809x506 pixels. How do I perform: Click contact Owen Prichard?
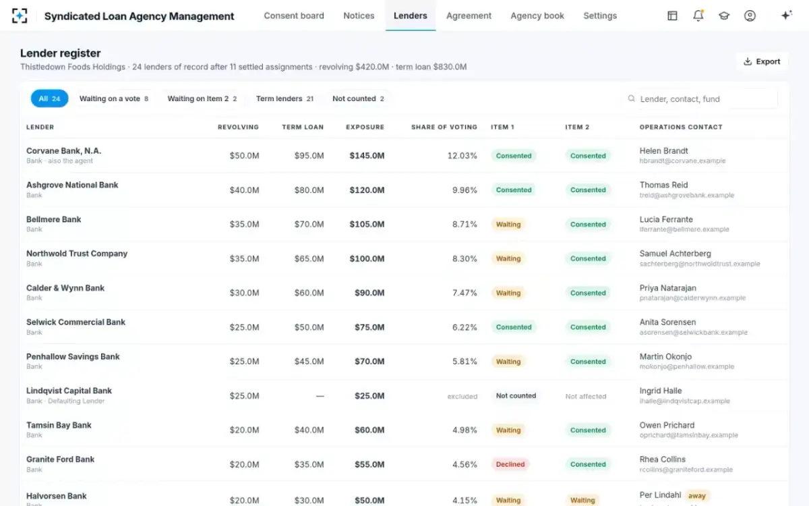[x=667, y=425]
